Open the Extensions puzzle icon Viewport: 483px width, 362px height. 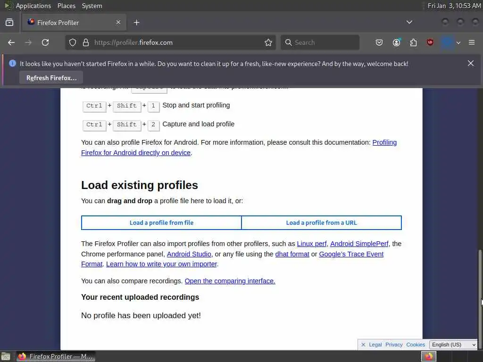click(x=413, y=42)
